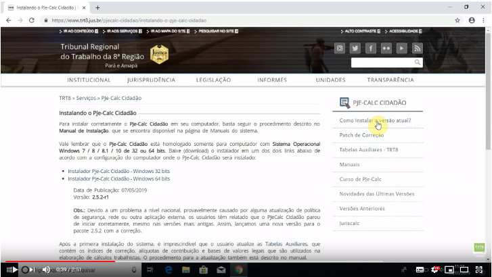The height and width of the screenshot is (277, 492).
Task: Click the browser address bar URL
Action: tap(129, 20)
